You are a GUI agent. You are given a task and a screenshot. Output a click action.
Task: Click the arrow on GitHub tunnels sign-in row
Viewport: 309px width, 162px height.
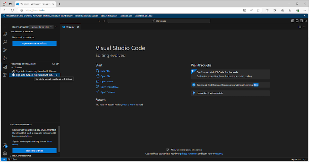click(x=56, y=75)
